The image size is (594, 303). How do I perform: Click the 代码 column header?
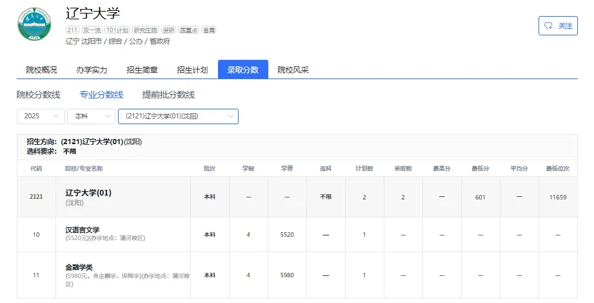click(36, 169)
